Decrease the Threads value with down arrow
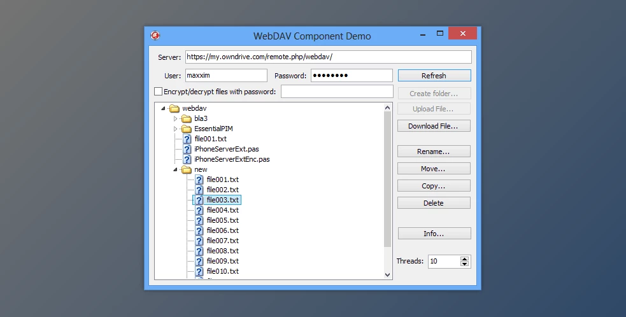Screen dimensions: 626x317 tap(464, 264)
